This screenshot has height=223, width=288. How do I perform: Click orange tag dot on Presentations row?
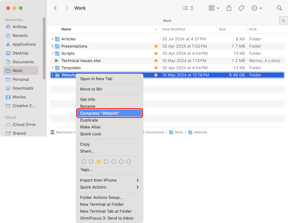coord(156,46)
